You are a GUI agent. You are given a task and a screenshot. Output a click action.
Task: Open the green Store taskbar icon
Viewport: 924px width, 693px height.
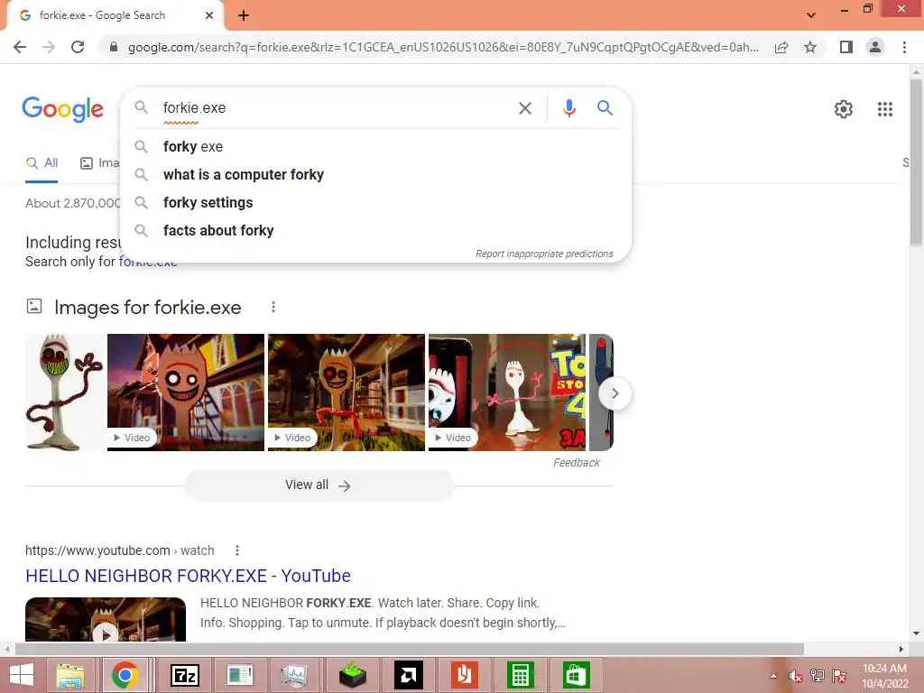click(576, 675)
